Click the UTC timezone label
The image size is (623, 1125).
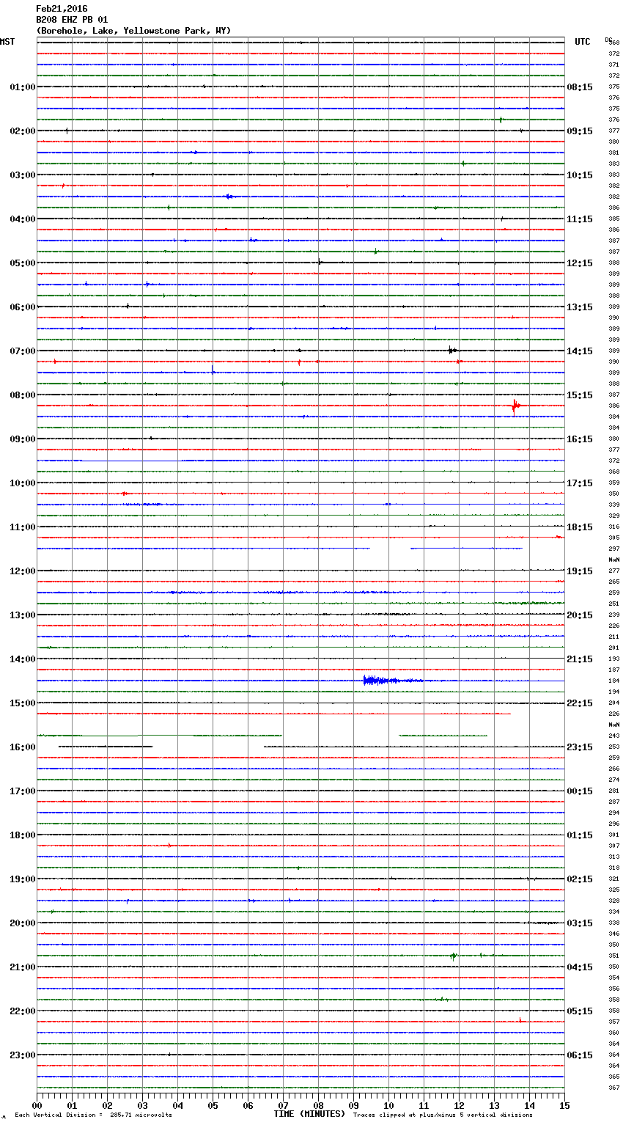click(x=583, y=42)
